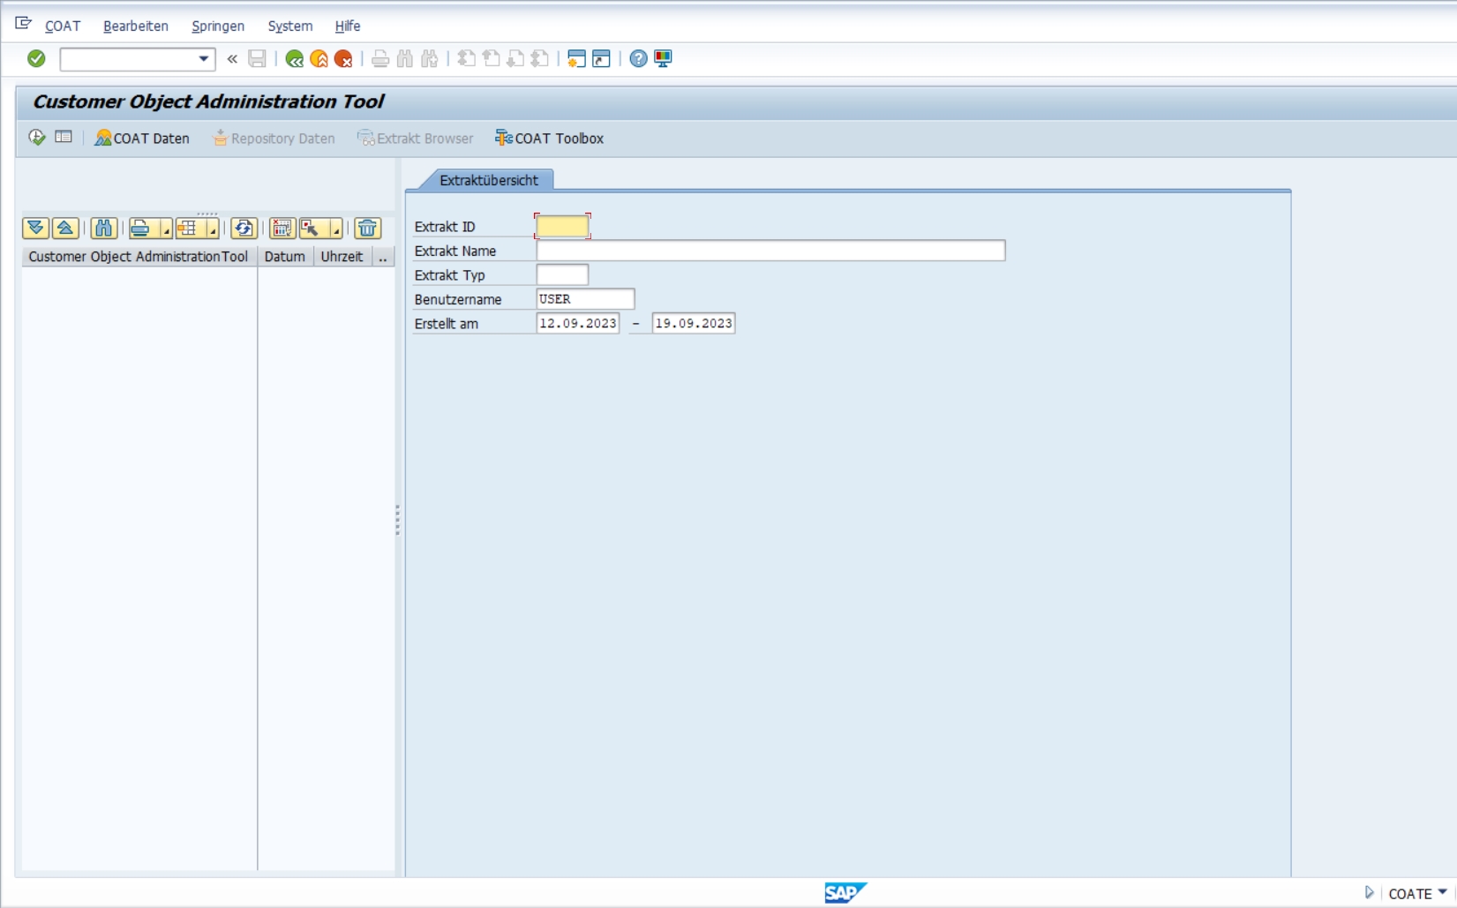
Task: Click the vertical splitter handle between panes
Action: [x=397, y=520]
